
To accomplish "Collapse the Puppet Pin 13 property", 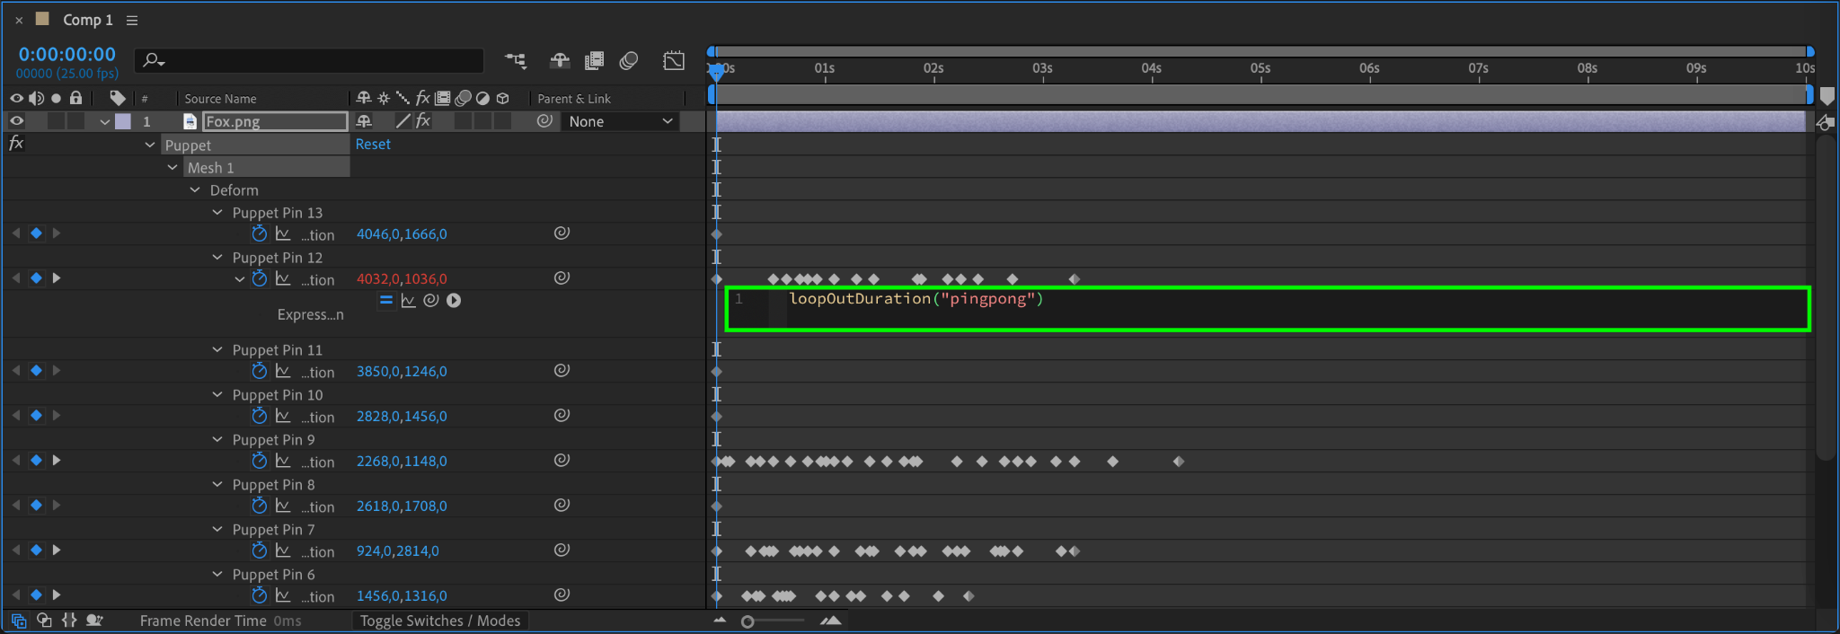I will coord(217,212).
